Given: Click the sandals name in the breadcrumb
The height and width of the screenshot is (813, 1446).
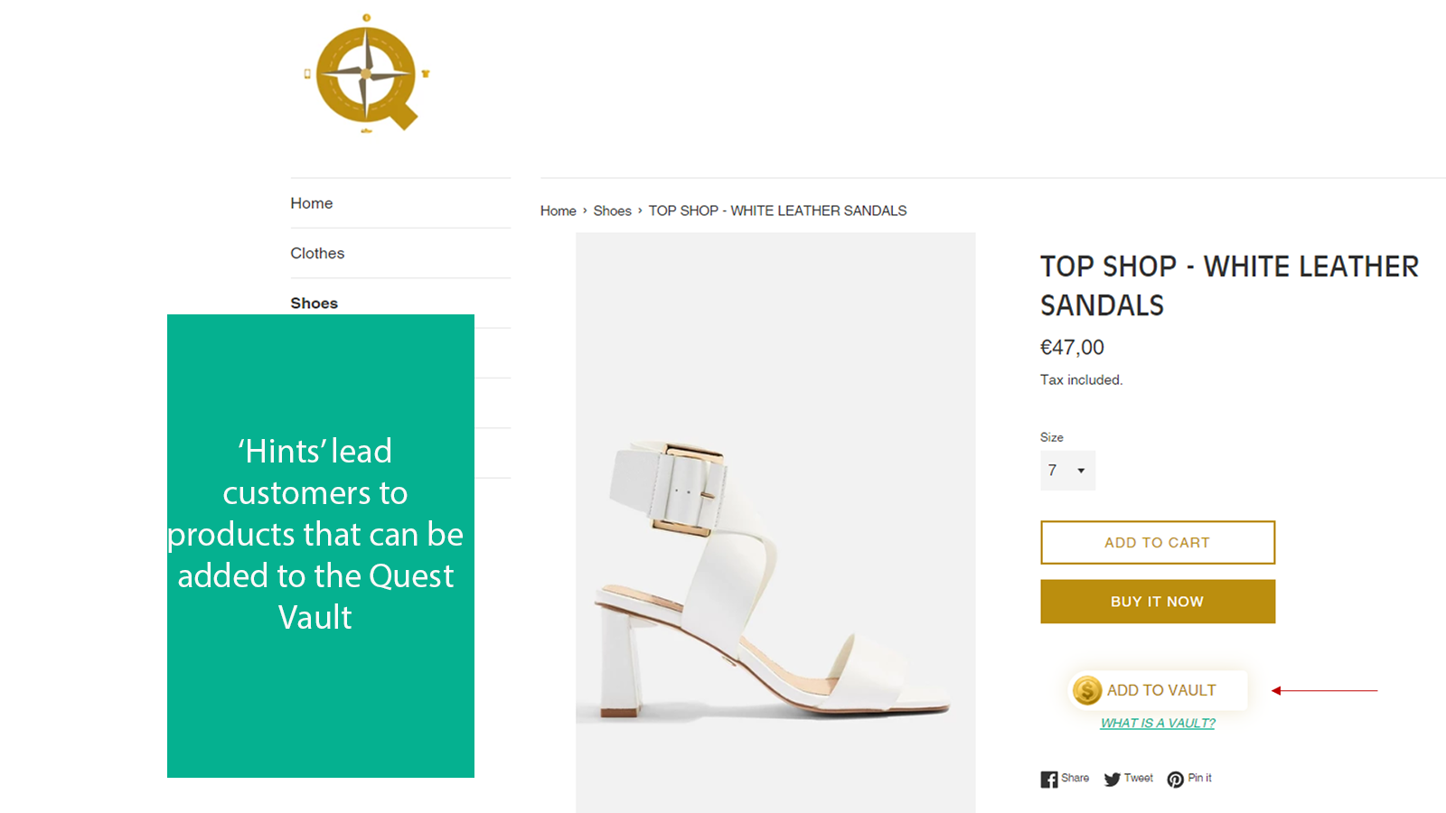Looking at the screenshot, I should [x=777, y=211].
